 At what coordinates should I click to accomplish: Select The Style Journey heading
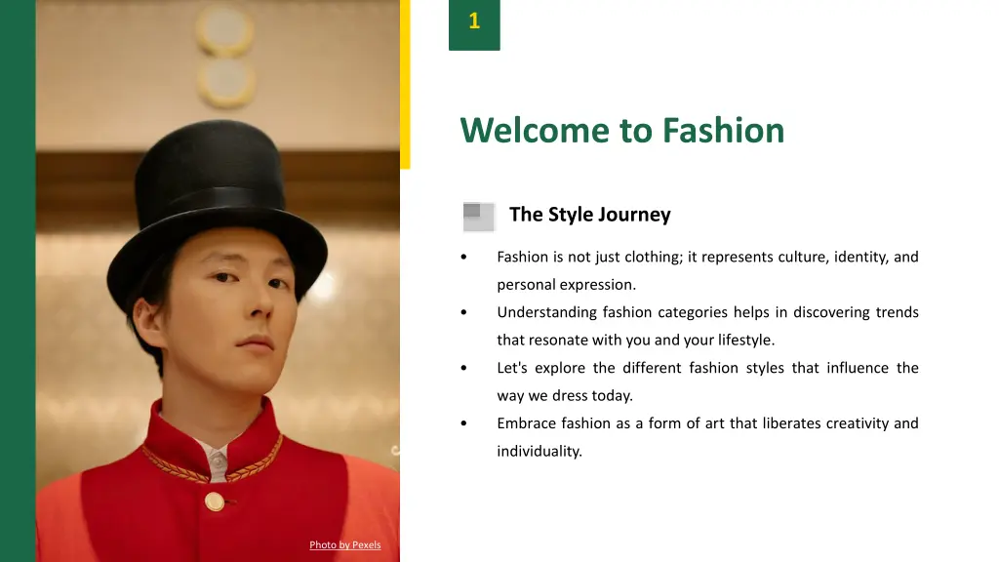tap(589, 214)
